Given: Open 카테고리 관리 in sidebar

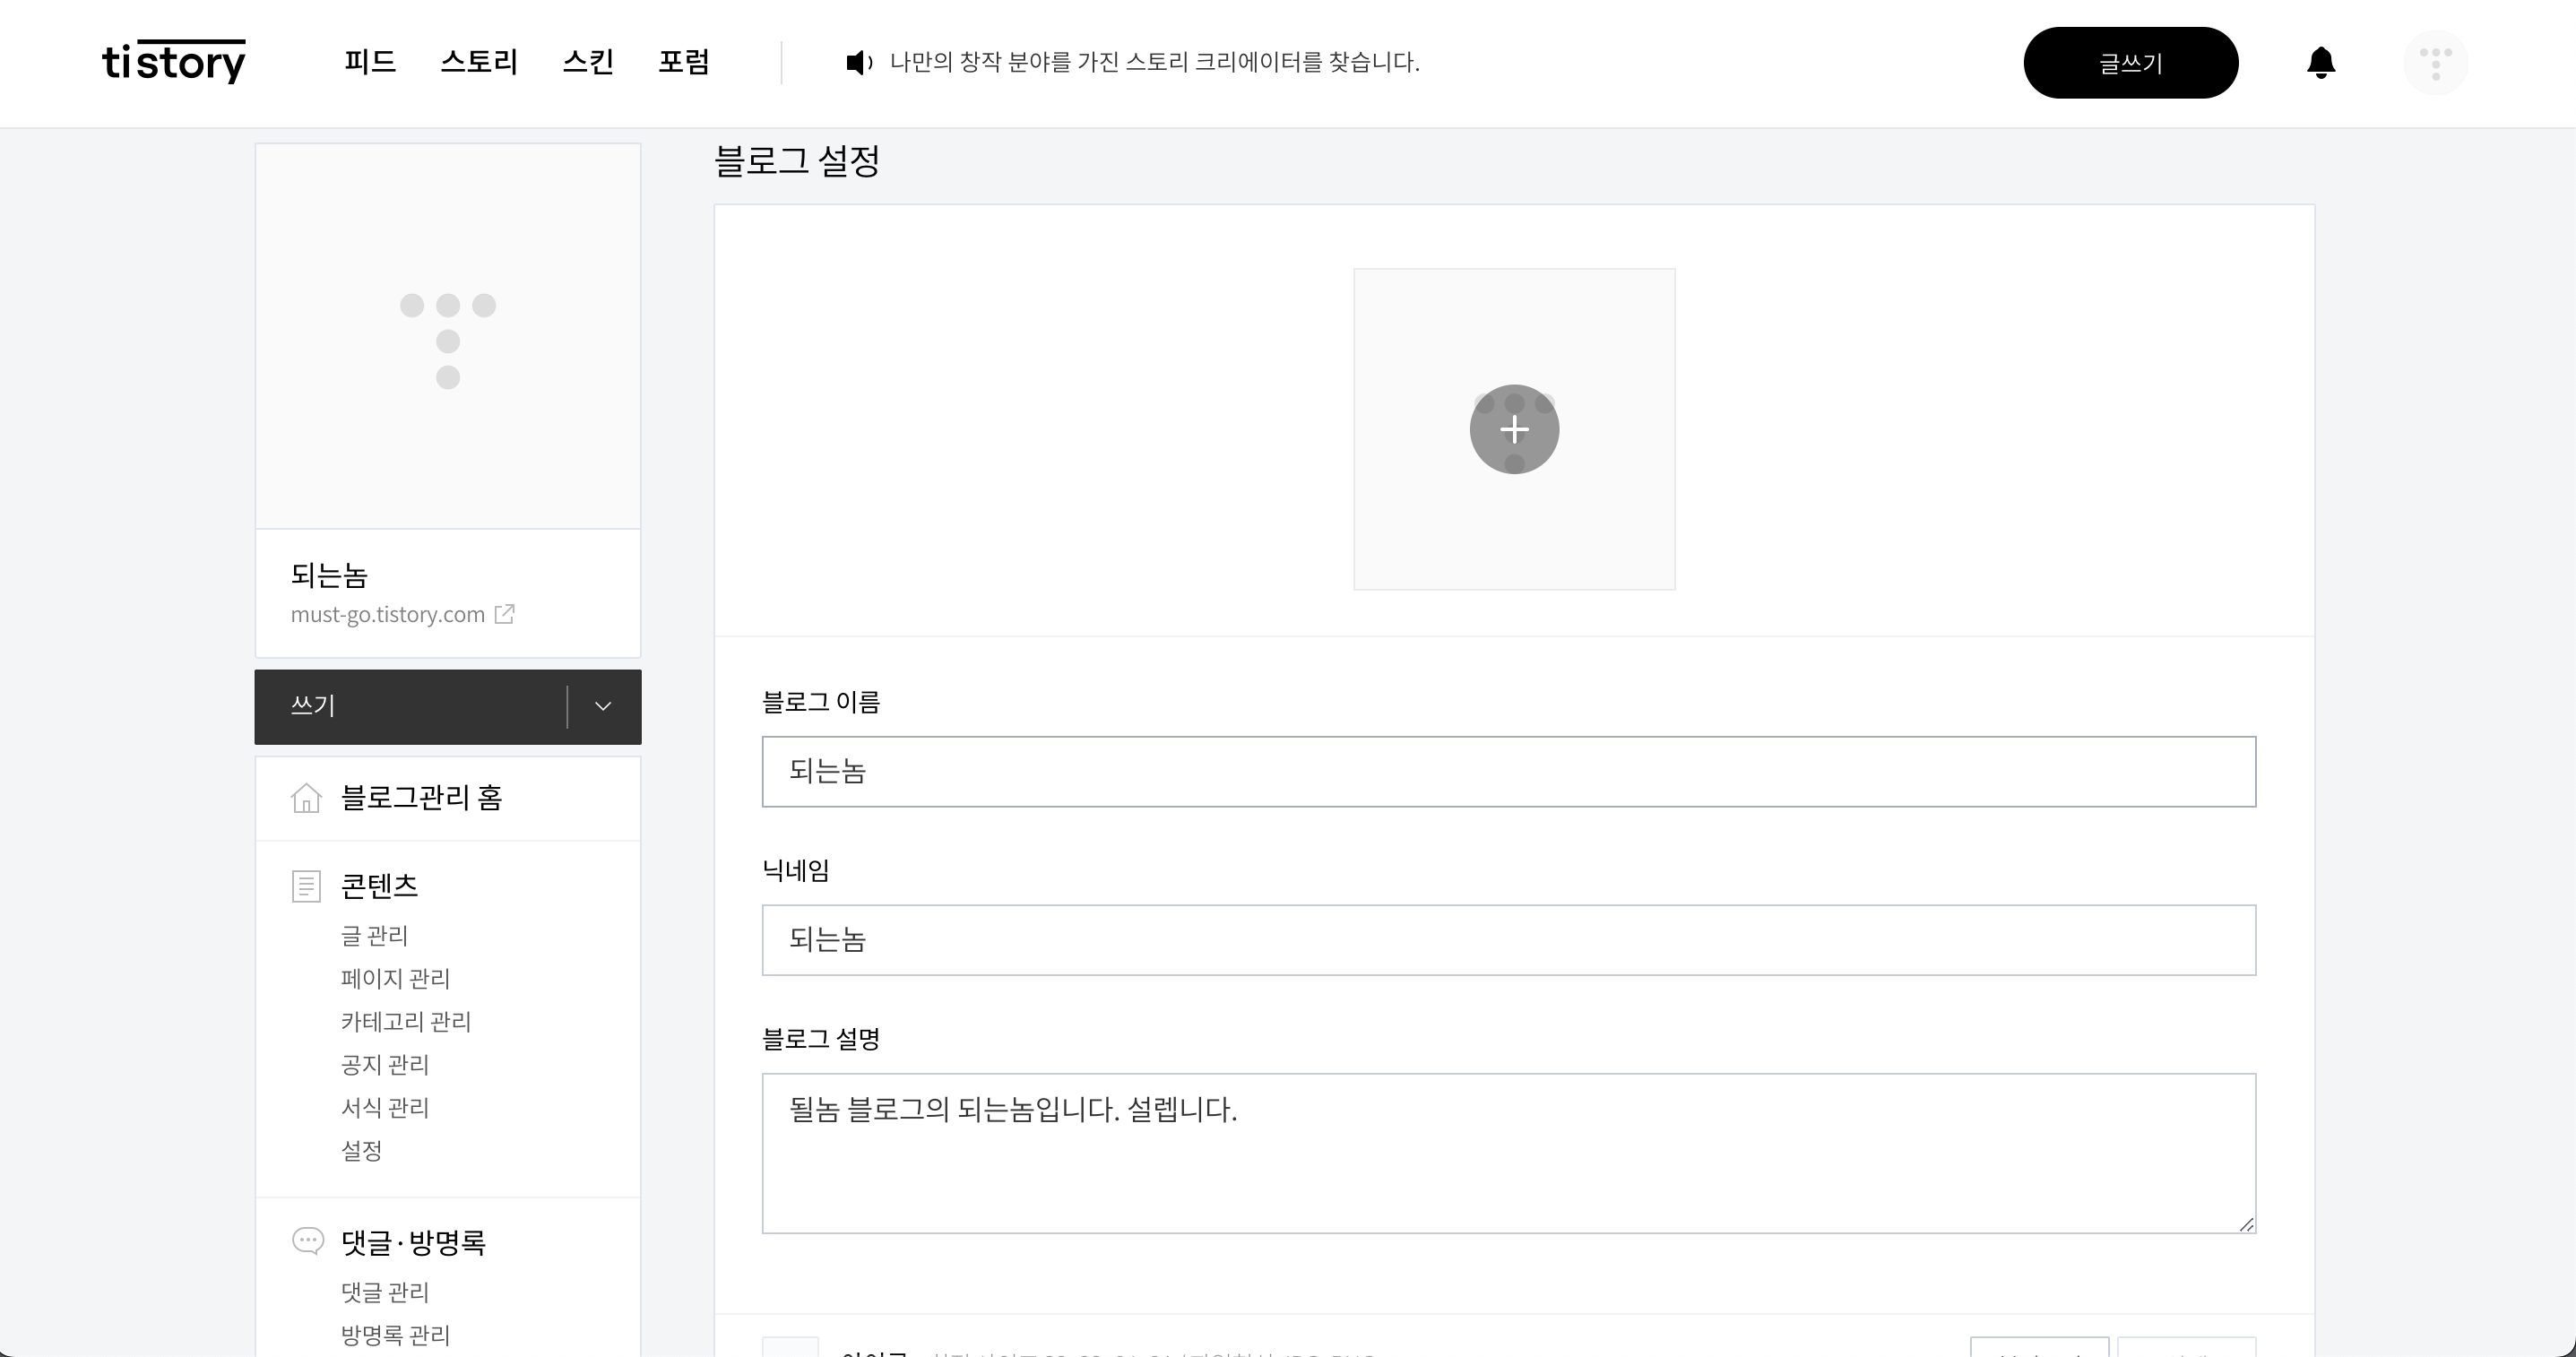Looking at the screenshot, I should [x=405, y=1021].
